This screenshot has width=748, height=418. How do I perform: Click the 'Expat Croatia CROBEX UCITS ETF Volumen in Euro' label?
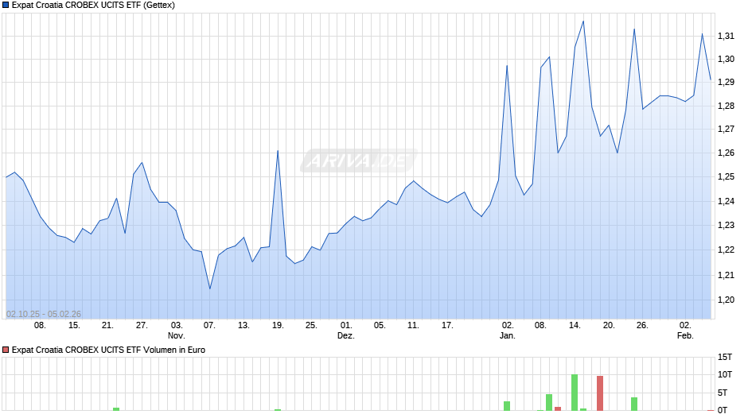108,350
